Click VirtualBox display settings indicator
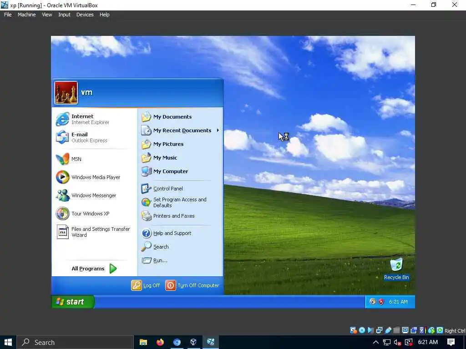Screen dimensions: 466x349 click(x=405, y=330)
